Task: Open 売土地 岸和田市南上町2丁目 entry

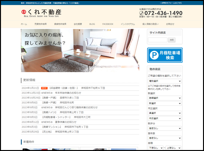Action: tap(60, 132)
